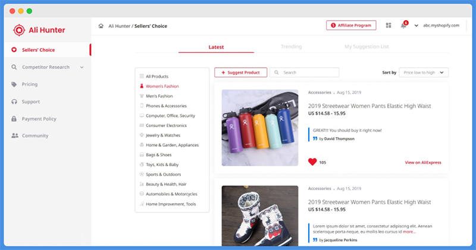This screenshot has height=250, width=476.
Task: Click the heart icon with 105 likes
Action: coord(312,162)
